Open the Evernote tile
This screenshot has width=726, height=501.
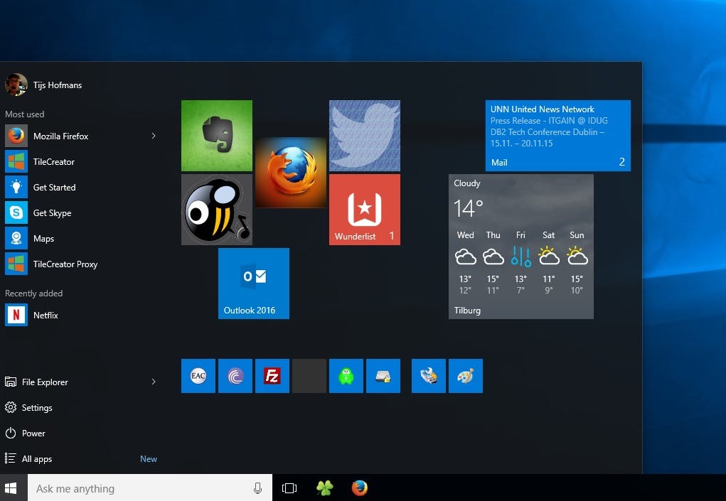tap(216, 135)
